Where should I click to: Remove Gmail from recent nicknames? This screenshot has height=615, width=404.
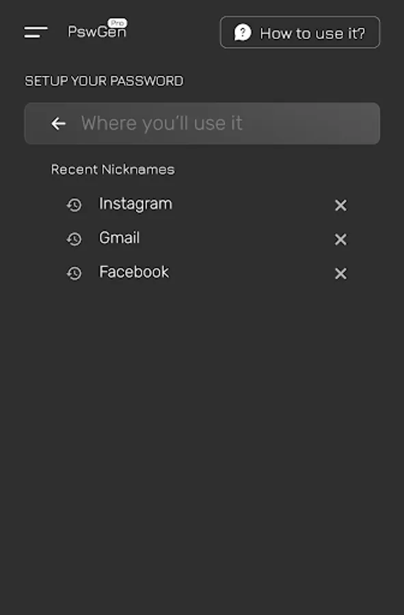[340, 239]
